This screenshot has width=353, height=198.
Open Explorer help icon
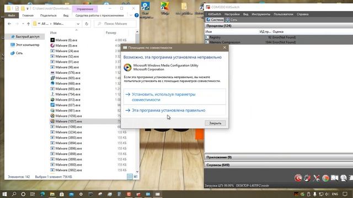point(136,15)
